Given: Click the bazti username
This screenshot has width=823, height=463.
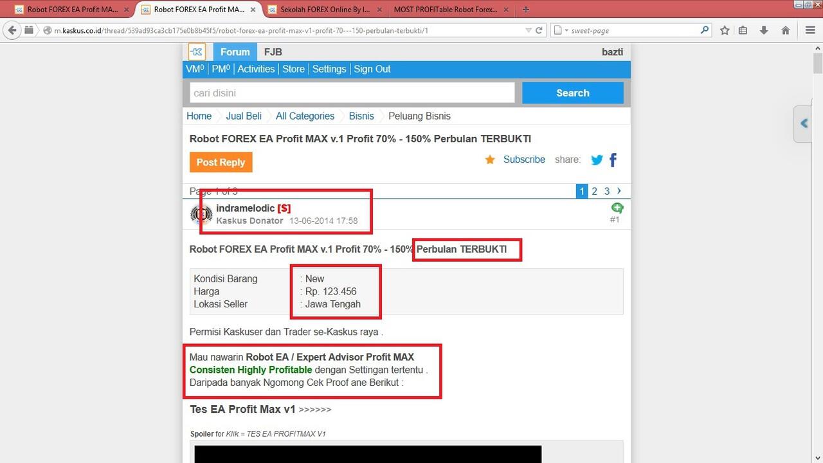Looking at the screenshot, I should click(612, 52).
